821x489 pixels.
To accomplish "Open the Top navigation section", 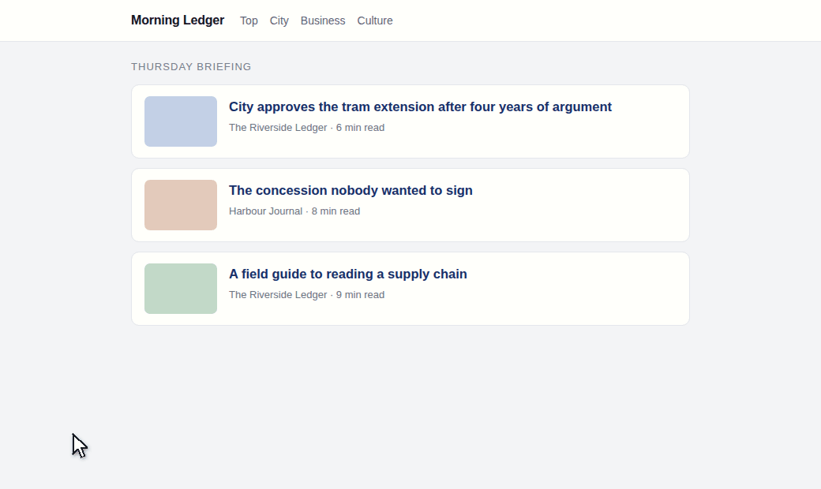I will pos(249,21).
